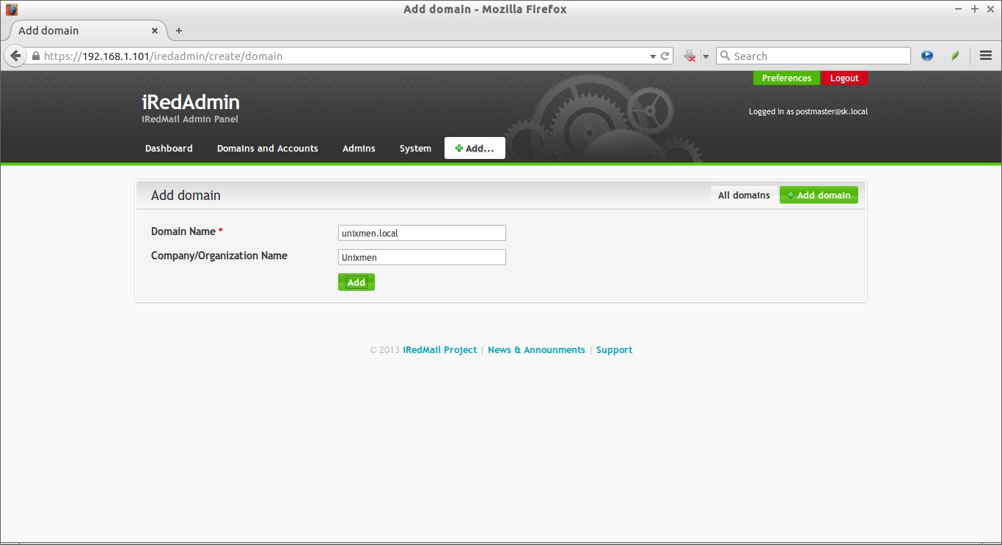Click the green leaf toolbar icon
This screenshot has width=1002, height=545.
[955, 56]
